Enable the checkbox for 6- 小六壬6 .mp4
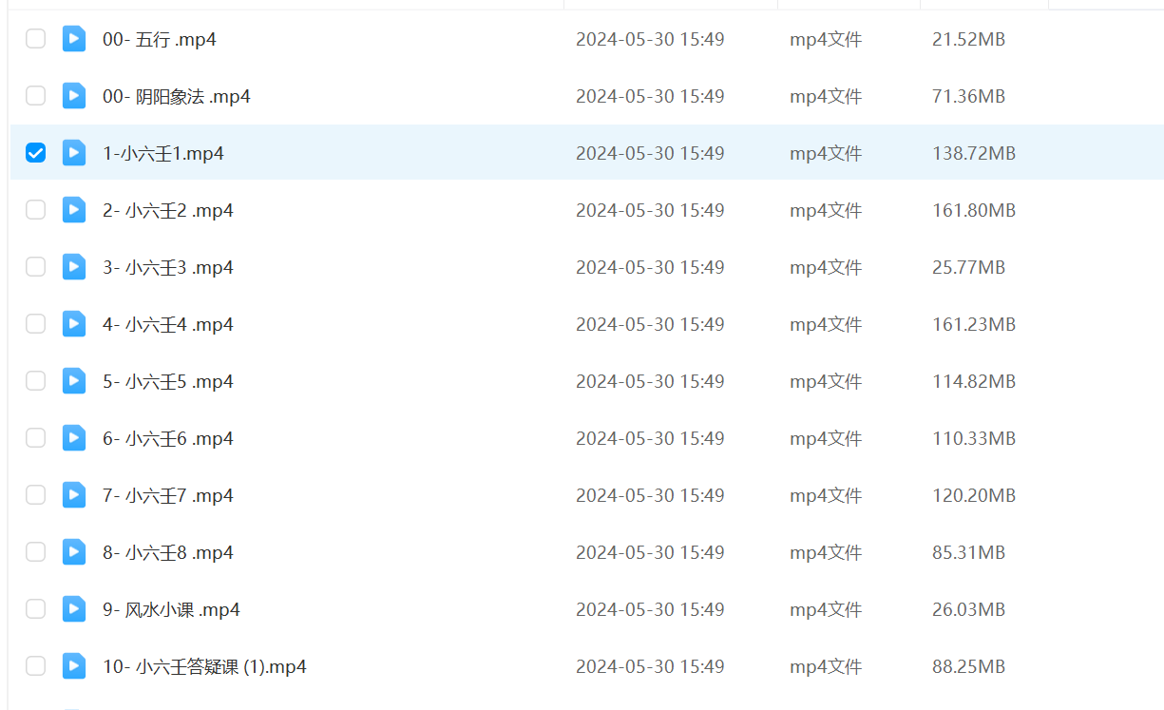This screenshot has width=1164, height=710. coord(35,438)
